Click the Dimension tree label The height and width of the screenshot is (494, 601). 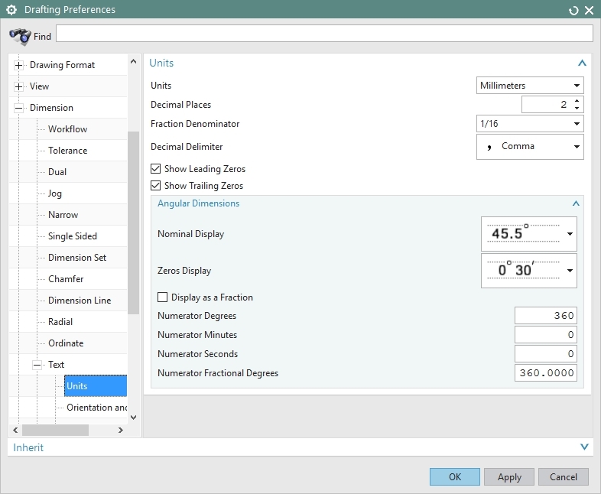coord(51,108)
